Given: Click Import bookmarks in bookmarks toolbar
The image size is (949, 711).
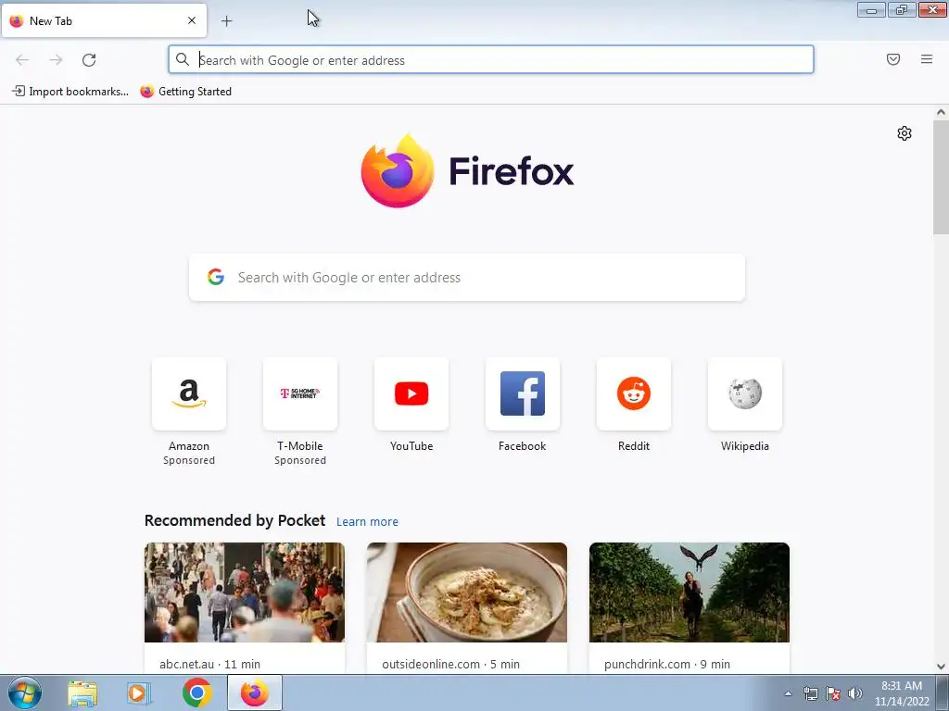Looking at the screenshot, I should pyautogui.click(x=70, y=92).
